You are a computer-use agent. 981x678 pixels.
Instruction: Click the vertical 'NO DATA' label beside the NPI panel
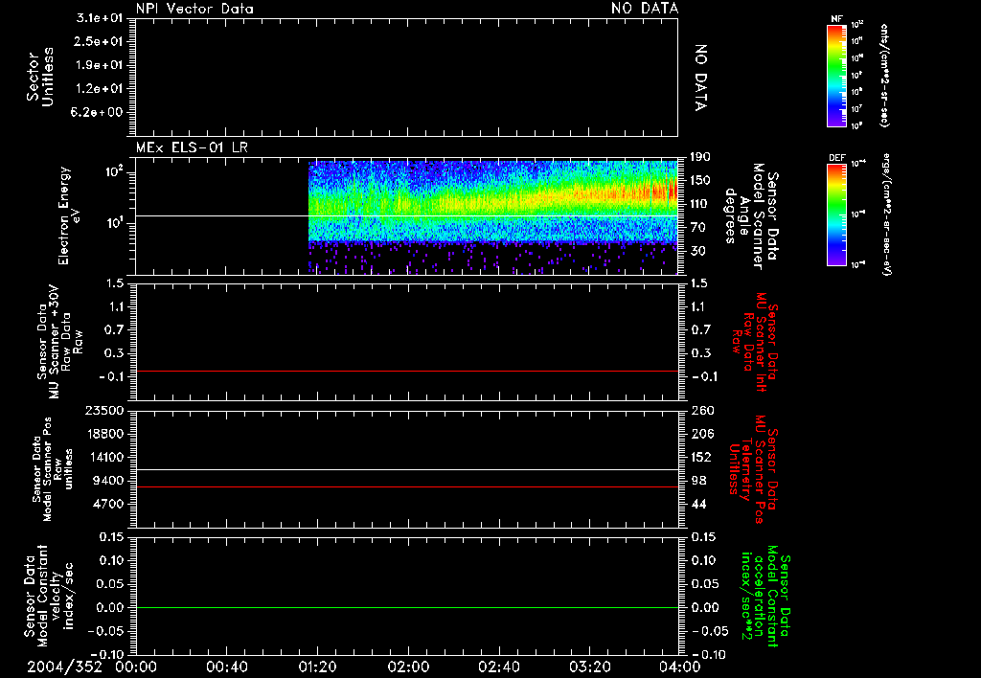pos(700,78)
